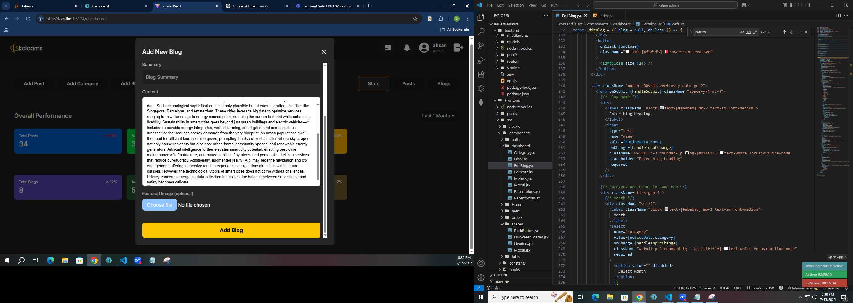
Task: Toggle Use Regular Expression in the find widget
Action: (x=755, y=32)
